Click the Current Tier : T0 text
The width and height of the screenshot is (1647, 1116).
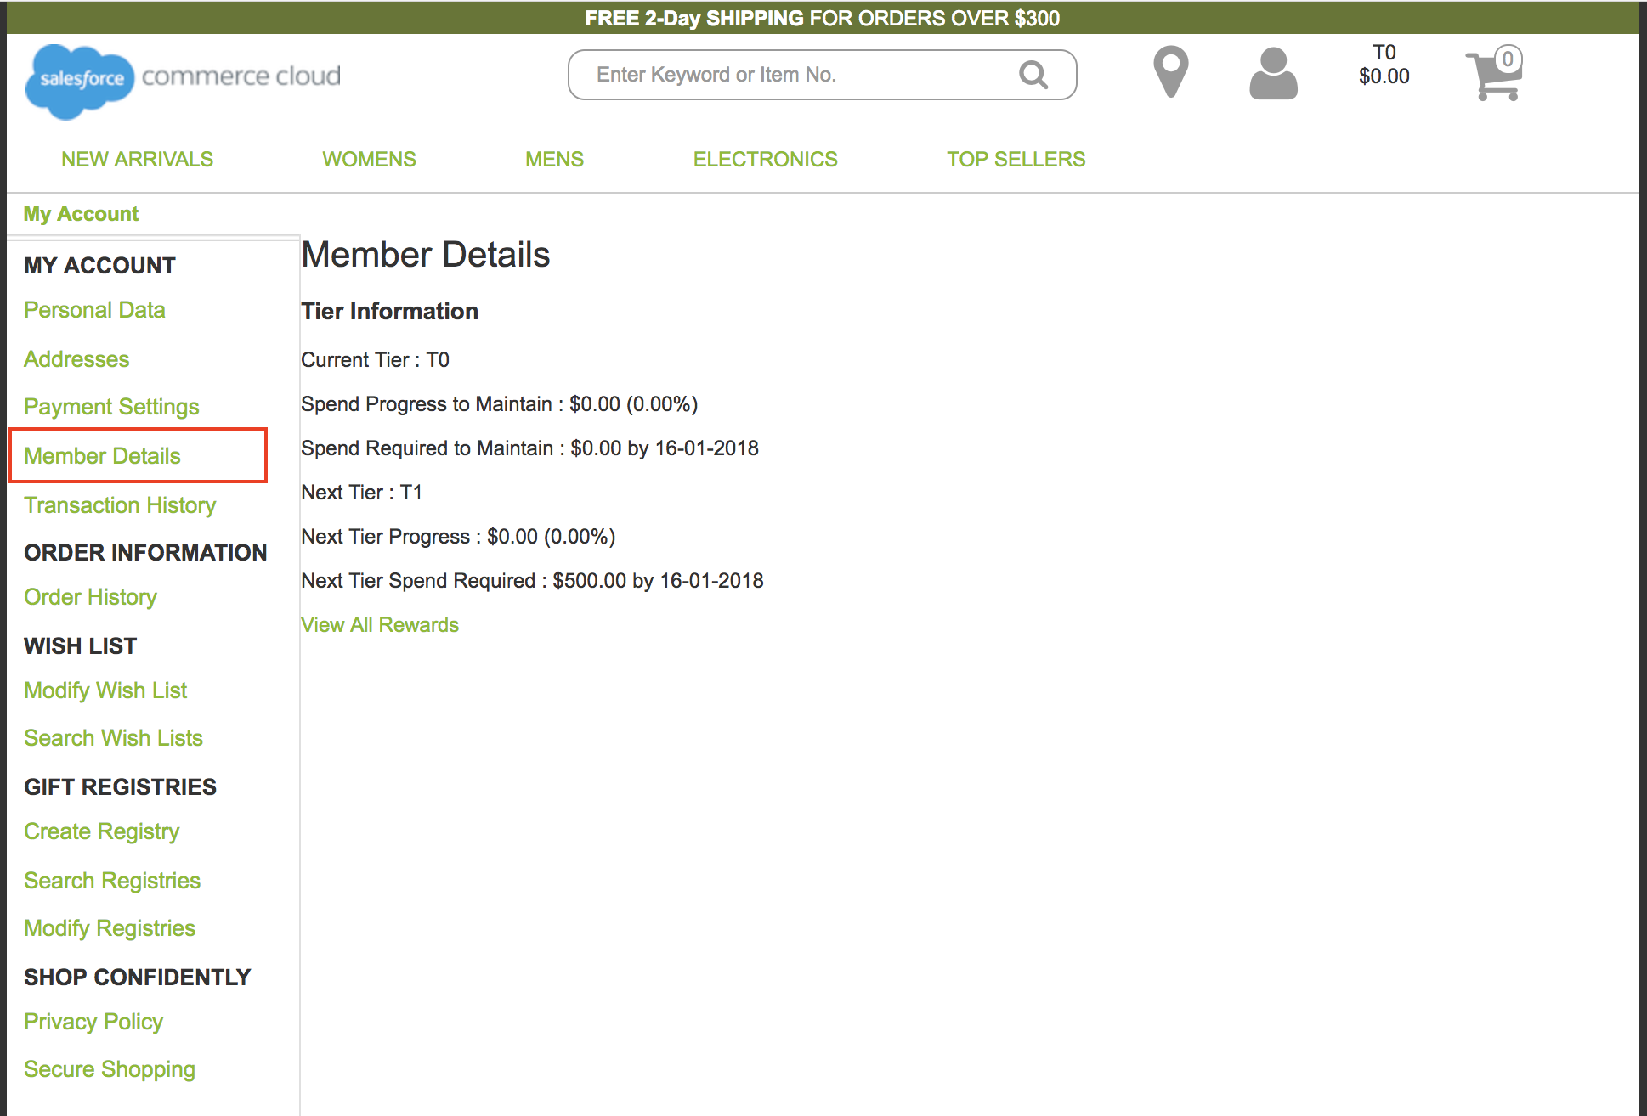pyautogui.click(x=375, y=360)
